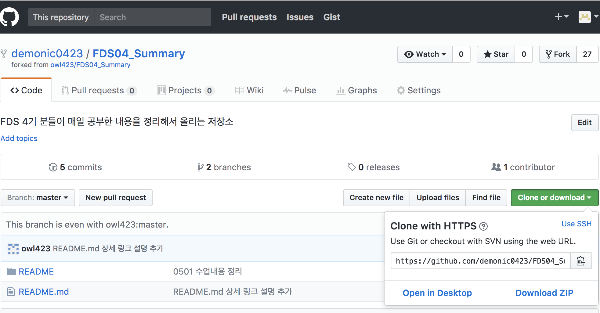
Task: Upload files to the repository
Action: tap(438, 198)
